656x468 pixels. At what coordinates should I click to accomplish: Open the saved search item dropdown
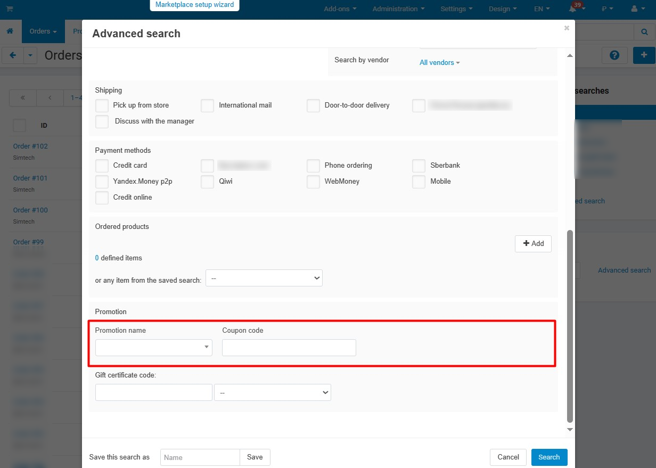pyautogui.click(x=264, y=278)
